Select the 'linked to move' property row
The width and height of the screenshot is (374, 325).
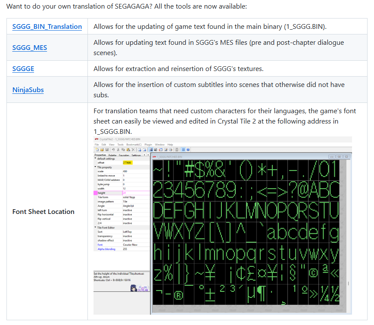[x=122, y=176]
